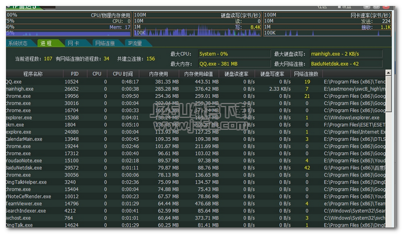Click BaiduNetdisk.exe connection count 42
This screenshot has width=402, height=234.
tap(307, 168)
